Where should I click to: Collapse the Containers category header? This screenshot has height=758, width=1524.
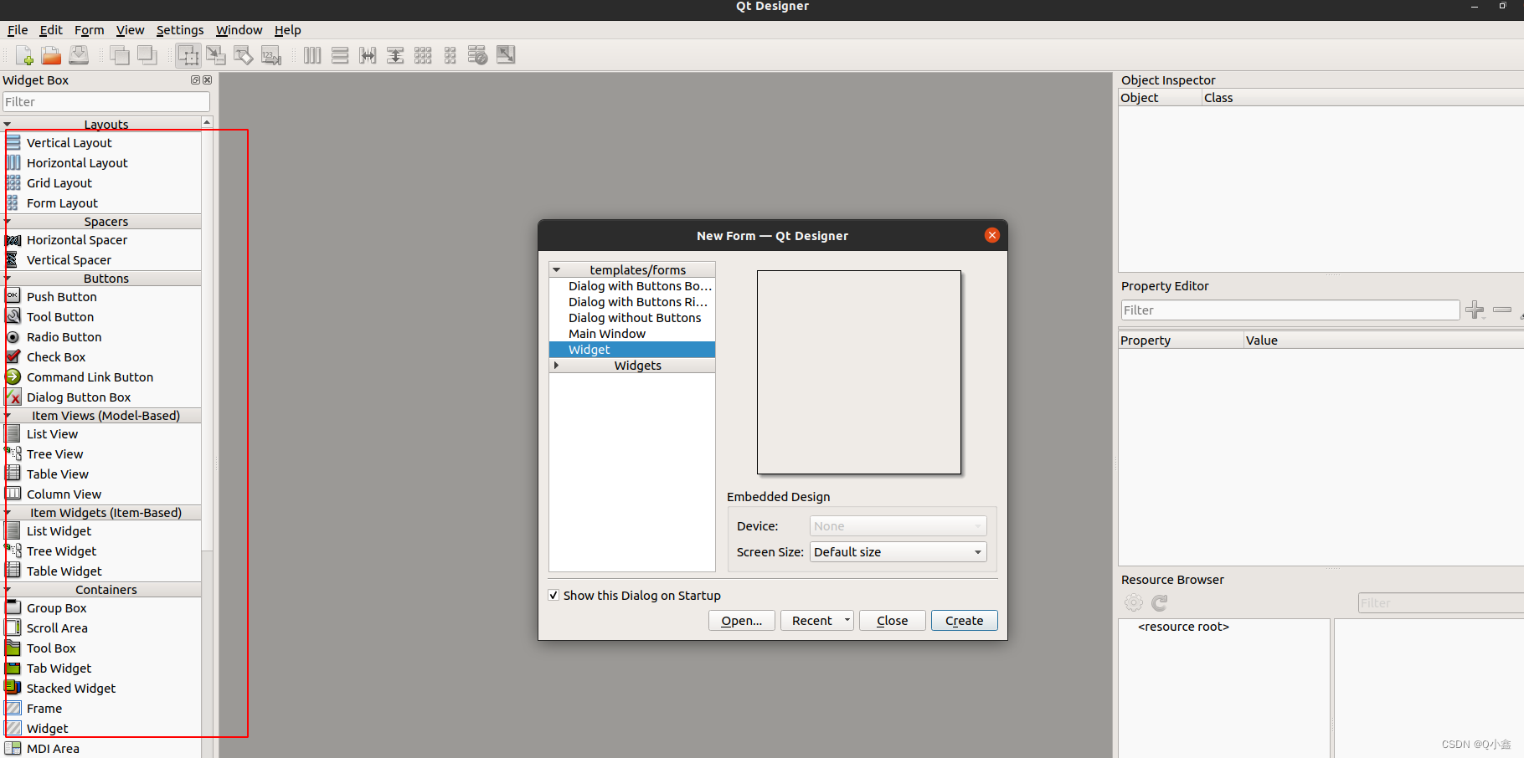[x=8, y=590]
